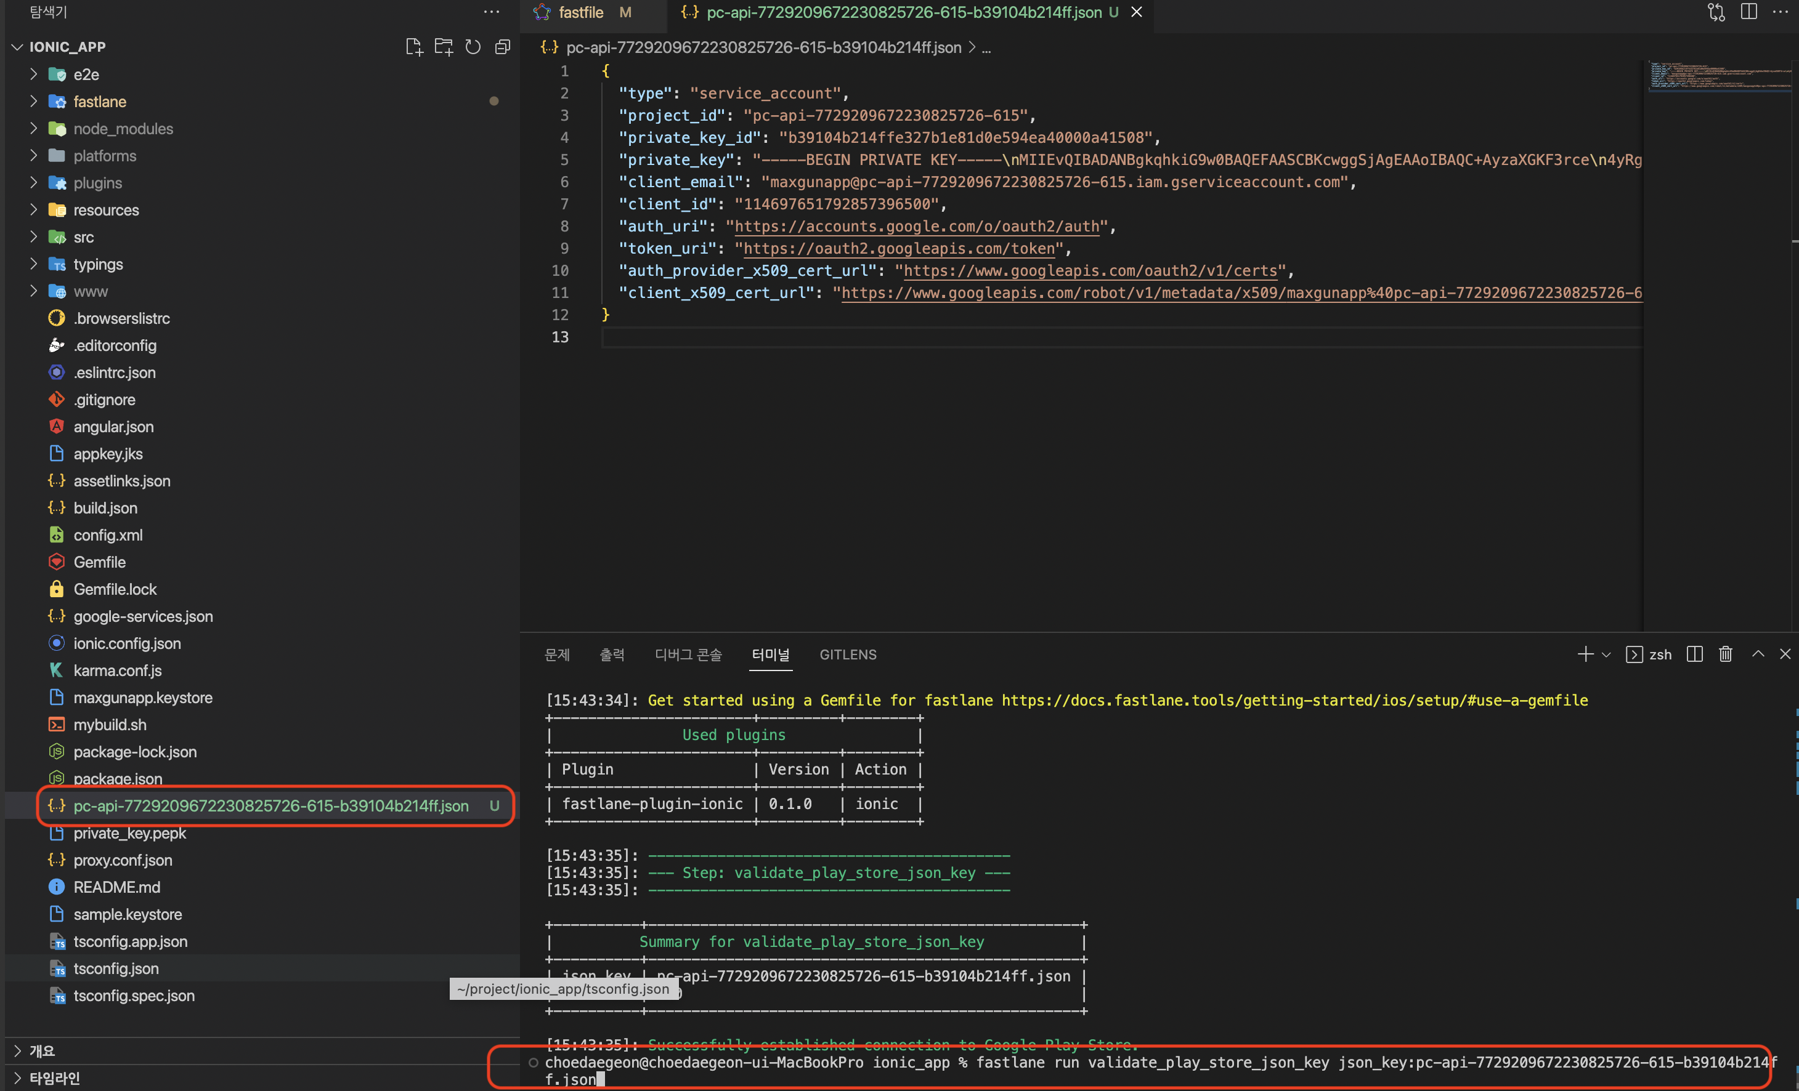1799x1091 pixels.
Task: Open changes compare icon in editor toolbar
Action: click(x=1716, y=12)
